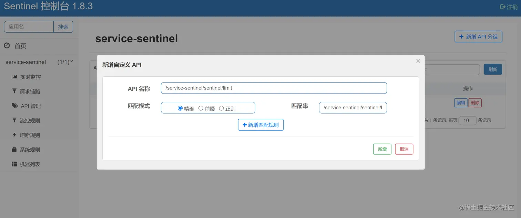Click the 新增 API 分组 button
Viewport: 521px width, 218px height.
[x=478, y=36]
